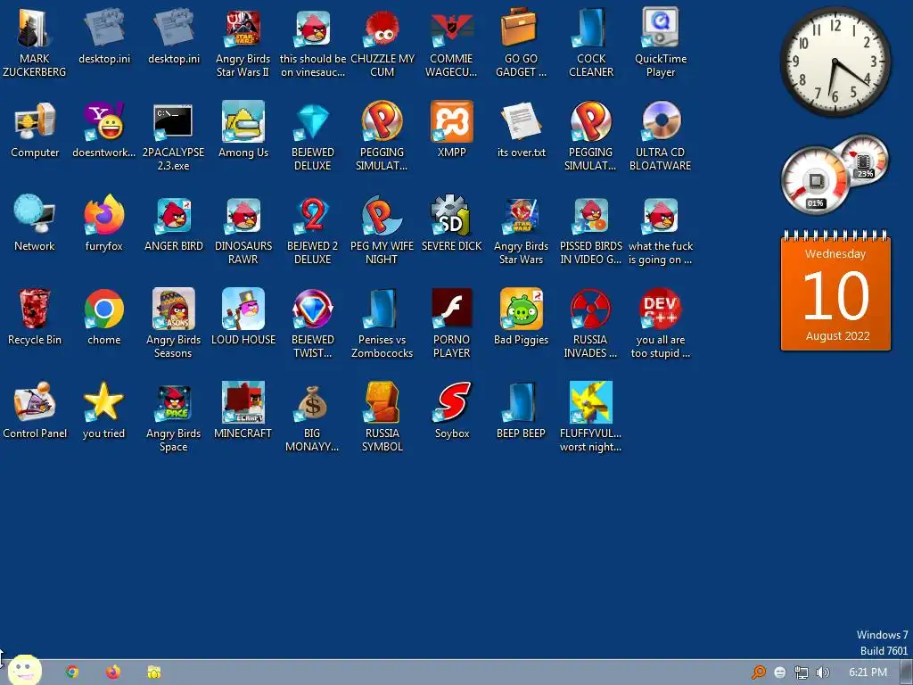Open Angry Birds Seasons shortcut
This screenshot has height=685, width=913.
pyautogui.click(x=174, y=324)
